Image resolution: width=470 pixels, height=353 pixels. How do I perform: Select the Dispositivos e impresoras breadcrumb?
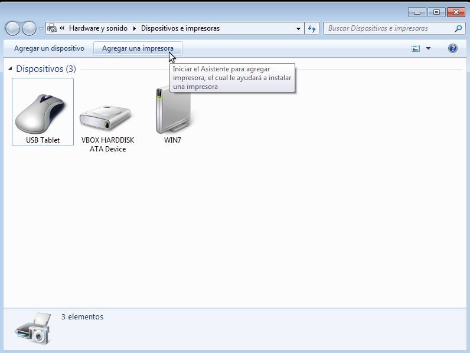pyautogui.click(x=180, y=28)
